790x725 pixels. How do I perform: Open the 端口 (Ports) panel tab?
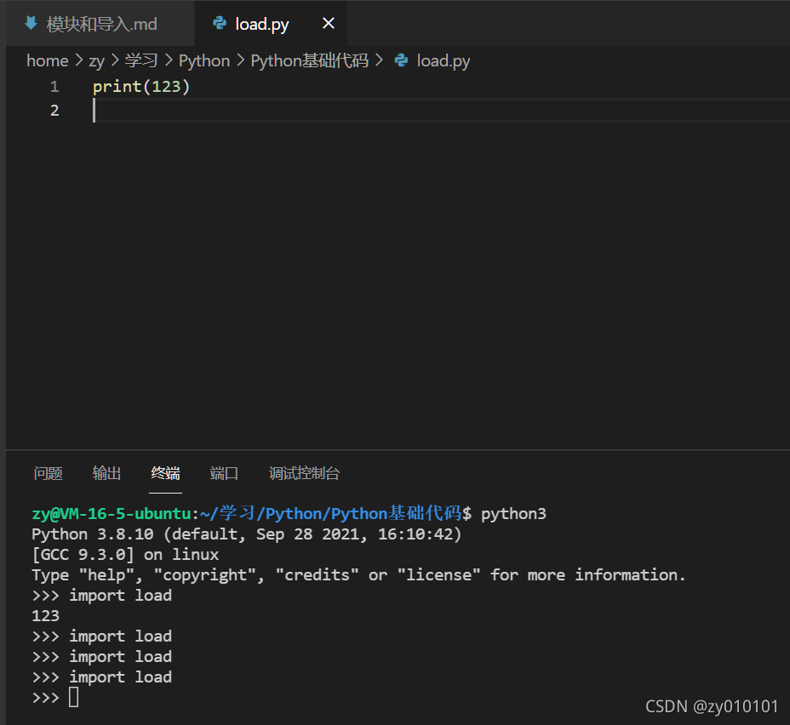point(225,473)
